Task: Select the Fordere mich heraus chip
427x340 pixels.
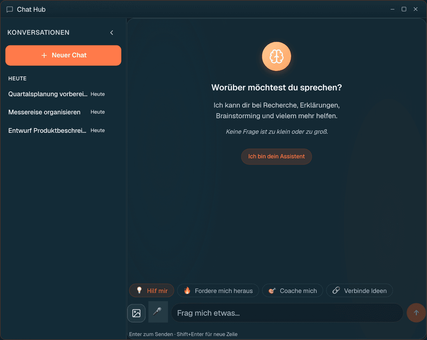Action: 218,291
